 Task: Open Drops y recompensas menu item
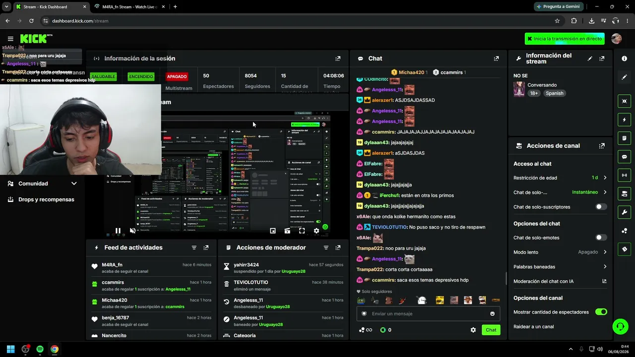coord(42,199)
